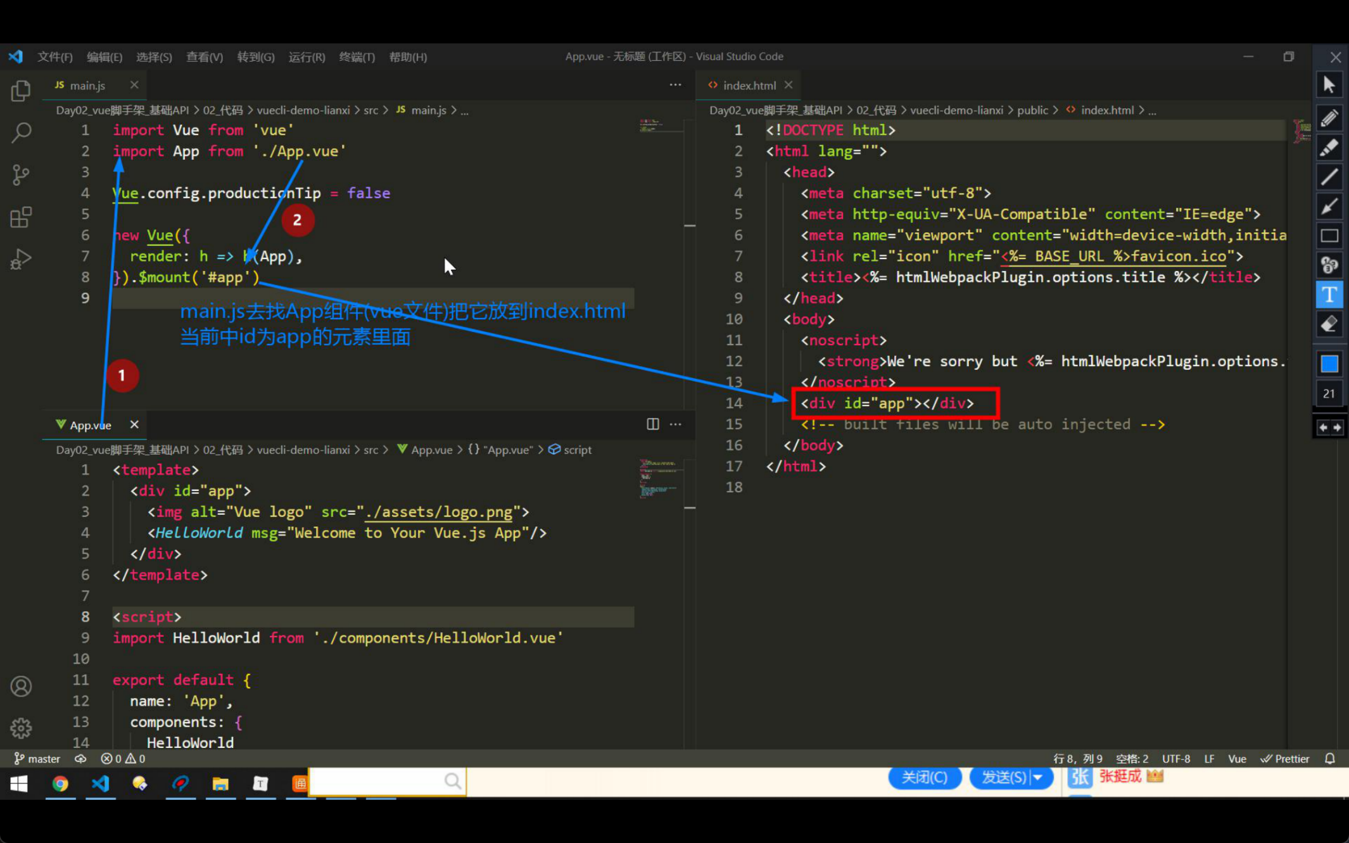Select the straight line annotation tool

pyautogui.click(x=1329, y=177)
